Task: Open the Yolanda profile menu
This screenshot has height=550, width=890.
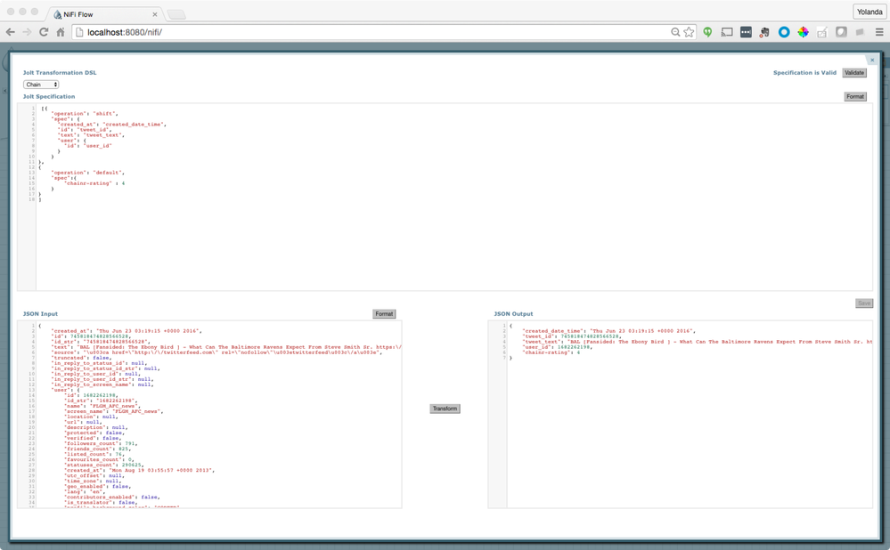Action: pyautogui.click(x=869, y=12)
